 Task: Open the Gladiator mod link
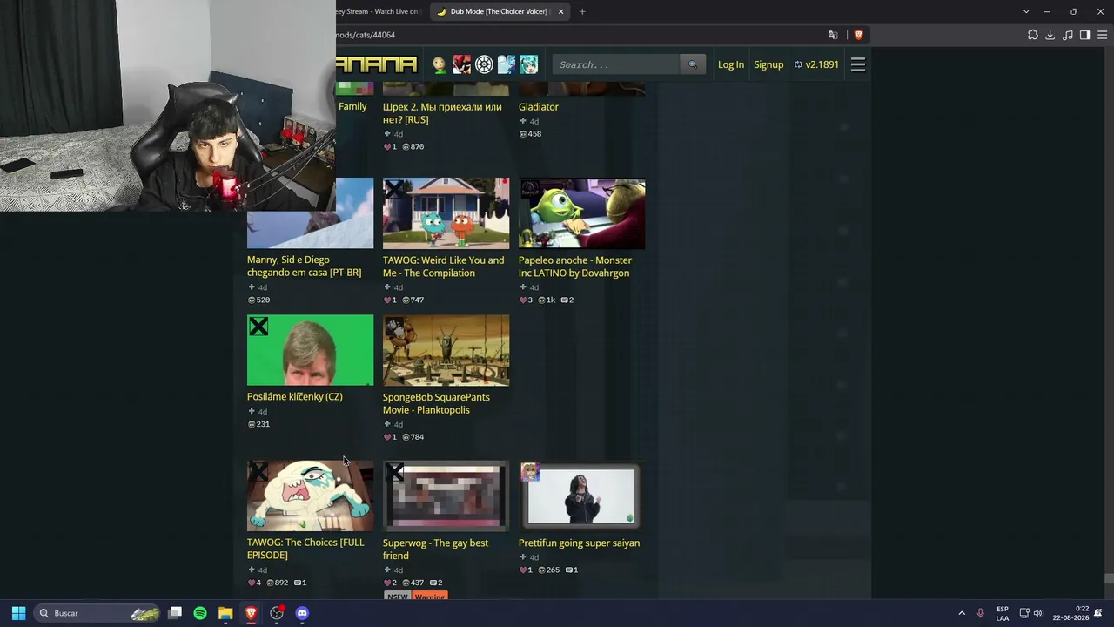[x=539, y=107]
